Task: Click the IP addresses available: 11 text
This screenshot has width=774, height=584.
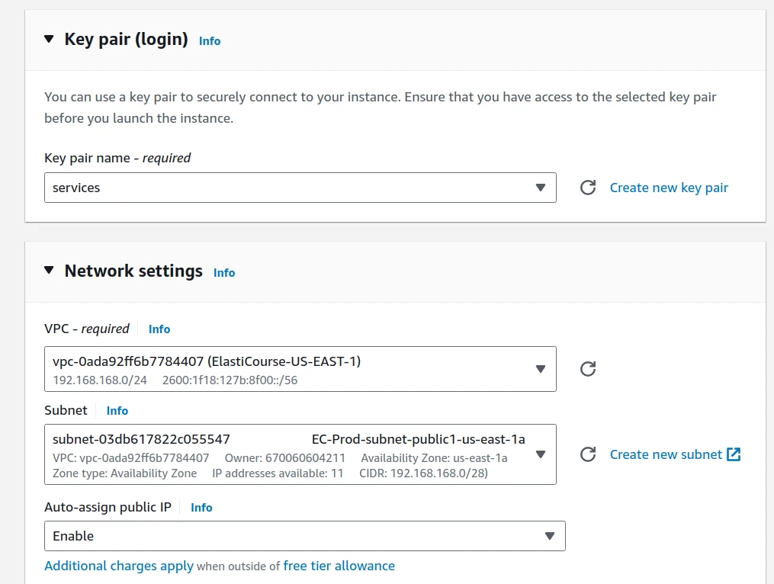Action: [278, 473]
